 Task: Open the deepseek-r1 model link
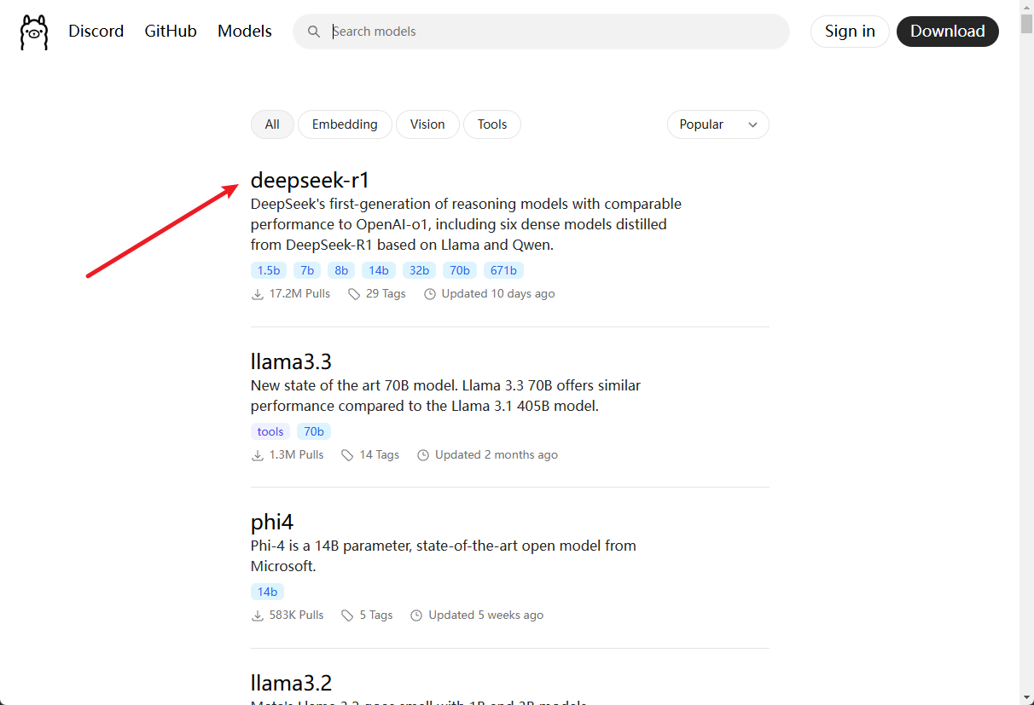click(311, 180)
